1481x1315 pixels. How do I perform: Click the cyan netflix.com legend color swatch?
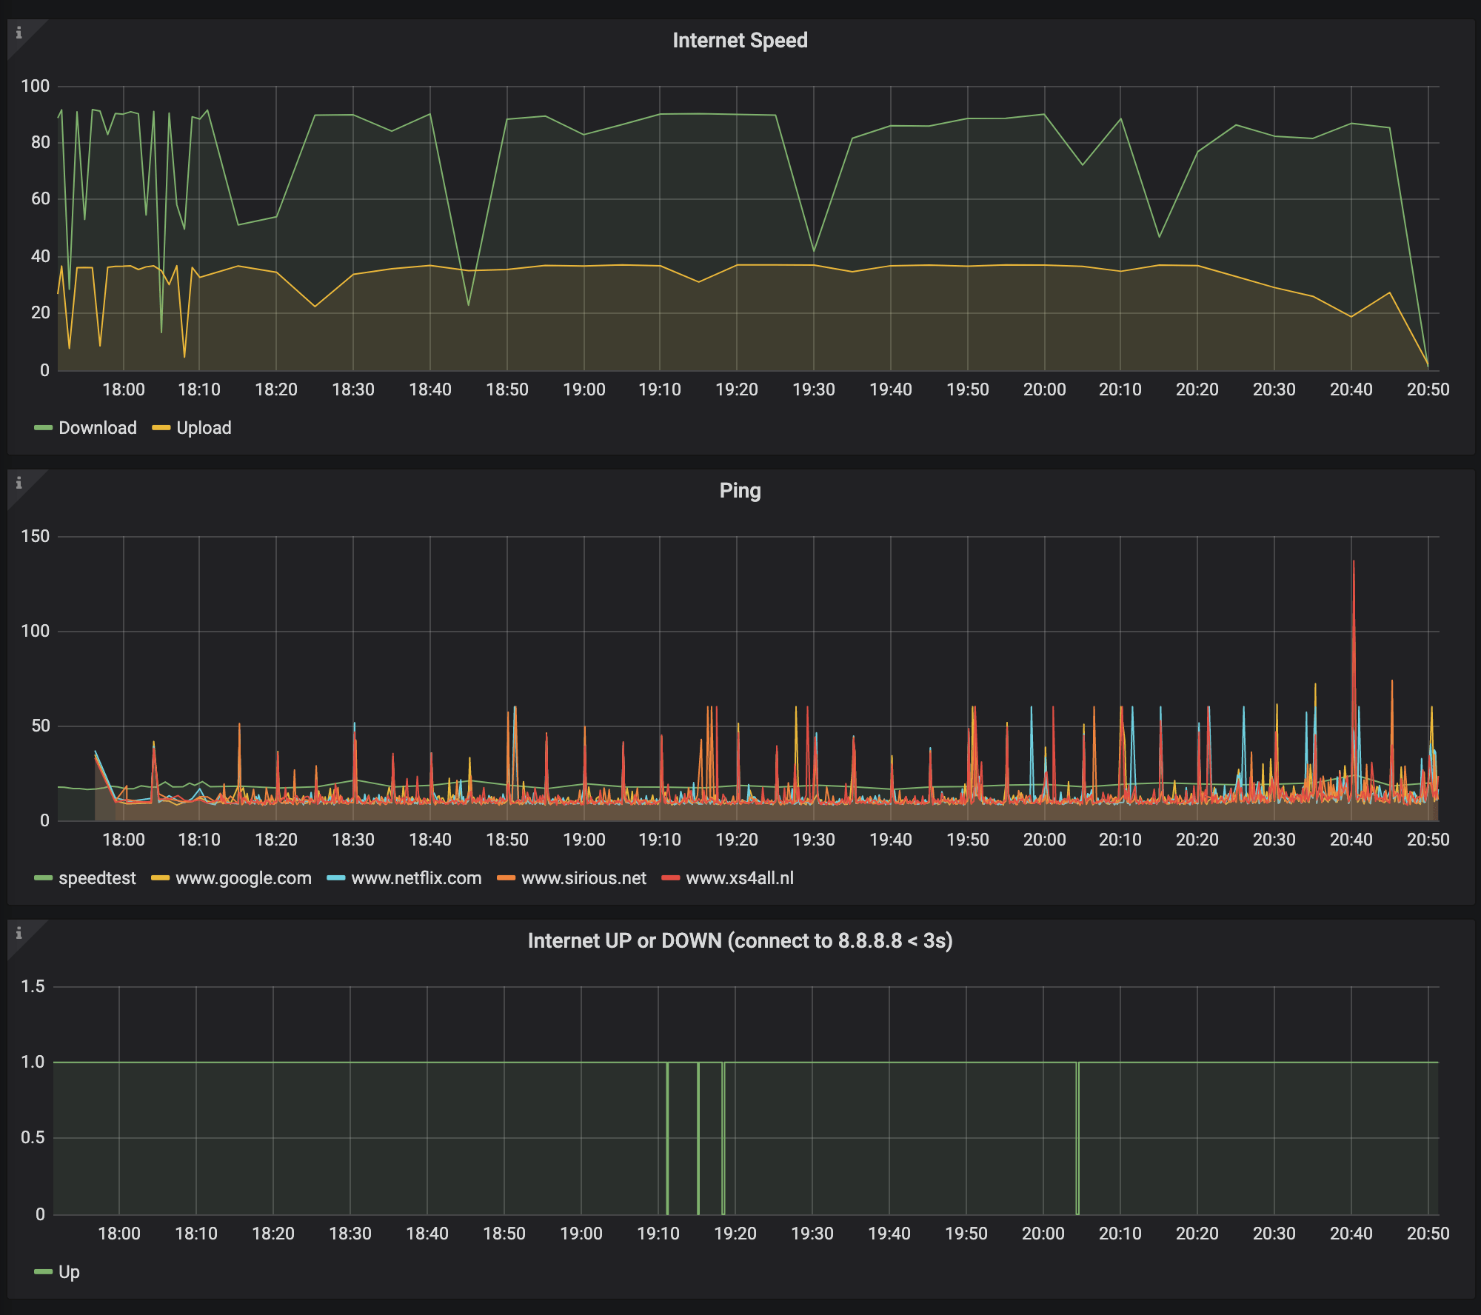[335, 878]
